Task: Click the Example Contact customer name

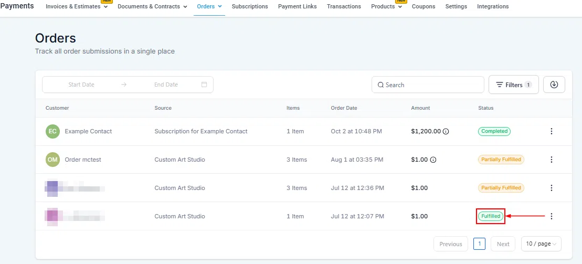Action: [x=88, y=131]
